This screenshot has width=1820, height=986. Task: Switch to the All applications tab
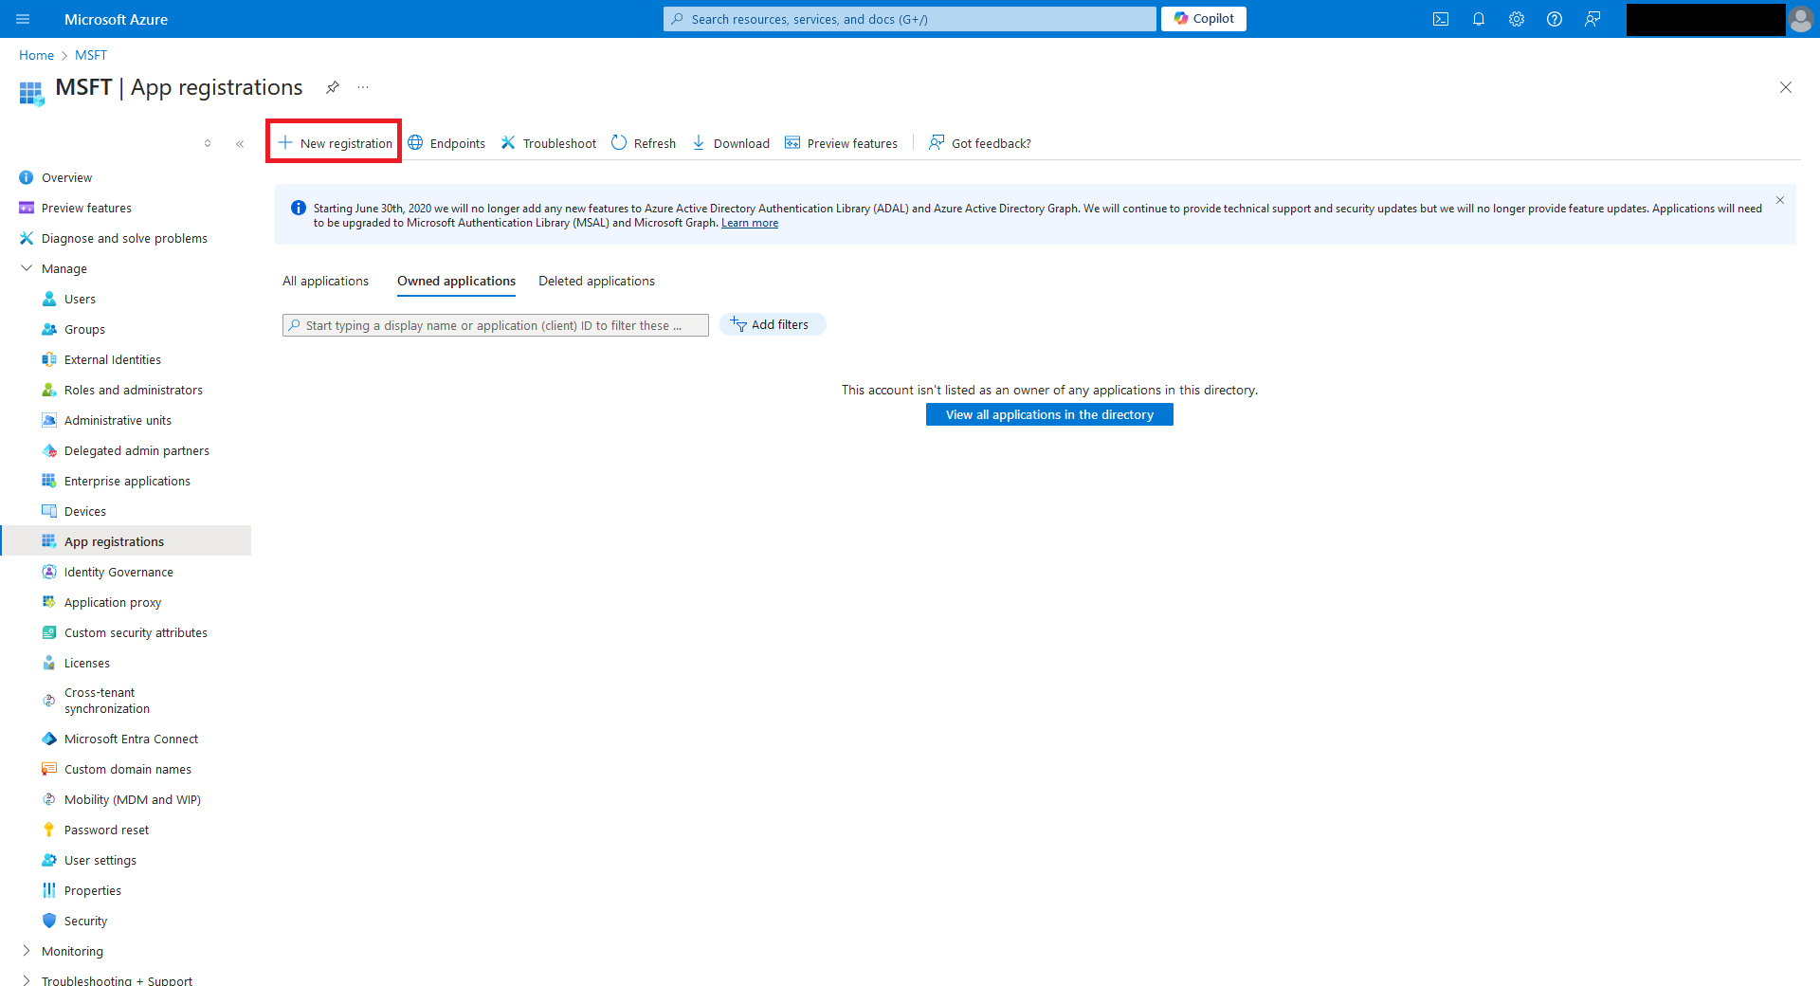click(325, 282)
